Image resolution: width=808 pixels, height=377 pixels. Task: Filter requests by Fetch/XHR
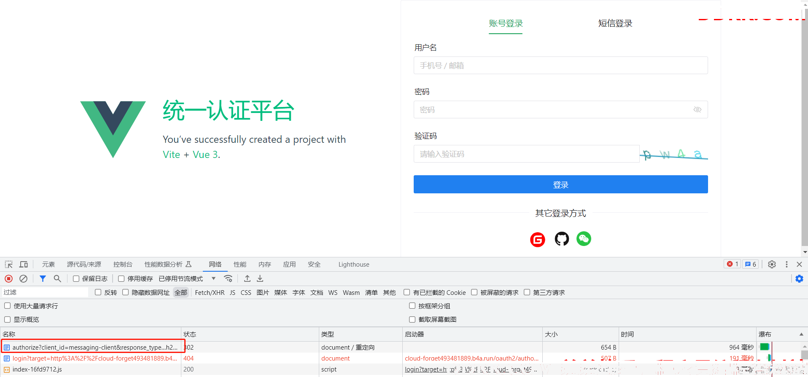(x=210, y=292)
